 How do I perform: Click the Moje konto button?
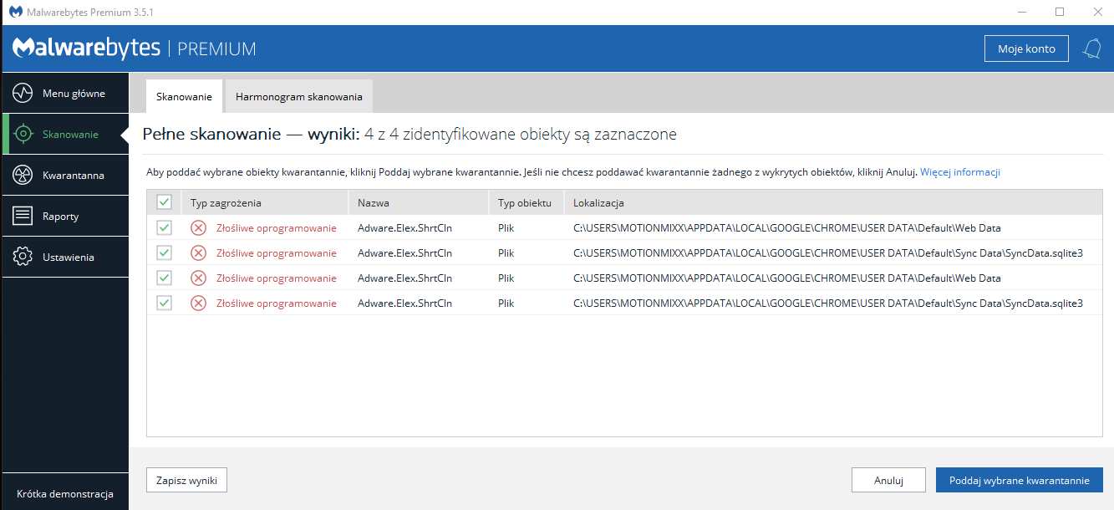pos(1026,48)
